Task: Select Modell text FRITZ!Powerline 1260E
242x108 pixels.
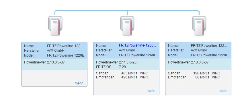Action: pyautogui.click(x=138, y=55)
